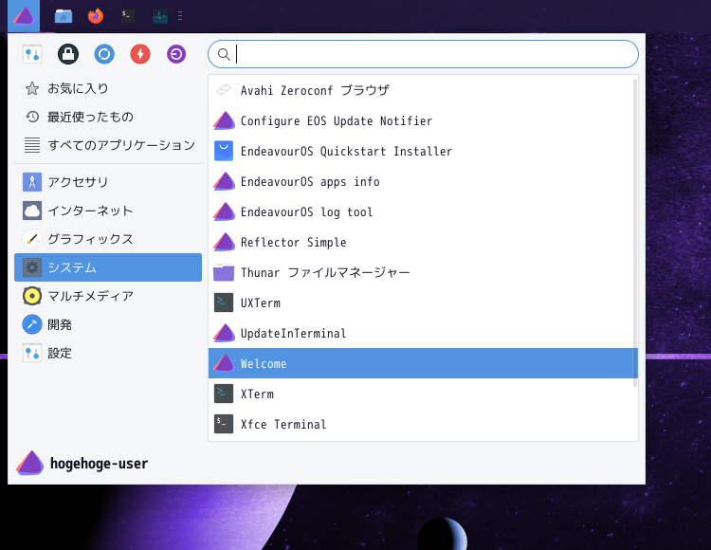The width and height of the screenshot is (711, 550).
Task: Launch UXTerm entry
Action: point(423,302)
